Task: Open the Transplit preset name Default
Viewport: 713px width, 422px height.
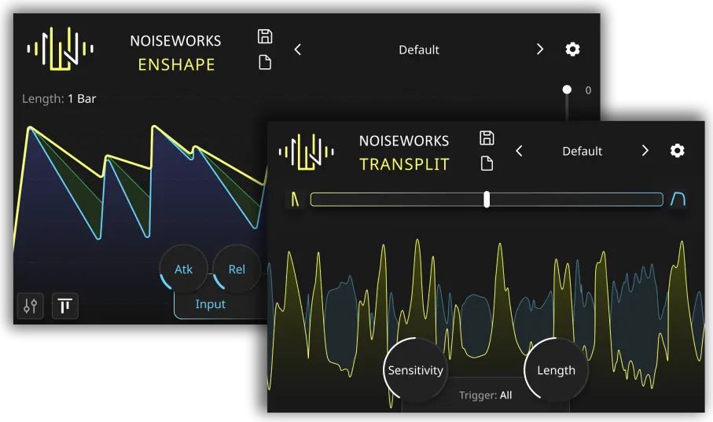Action: click(582, 151)
